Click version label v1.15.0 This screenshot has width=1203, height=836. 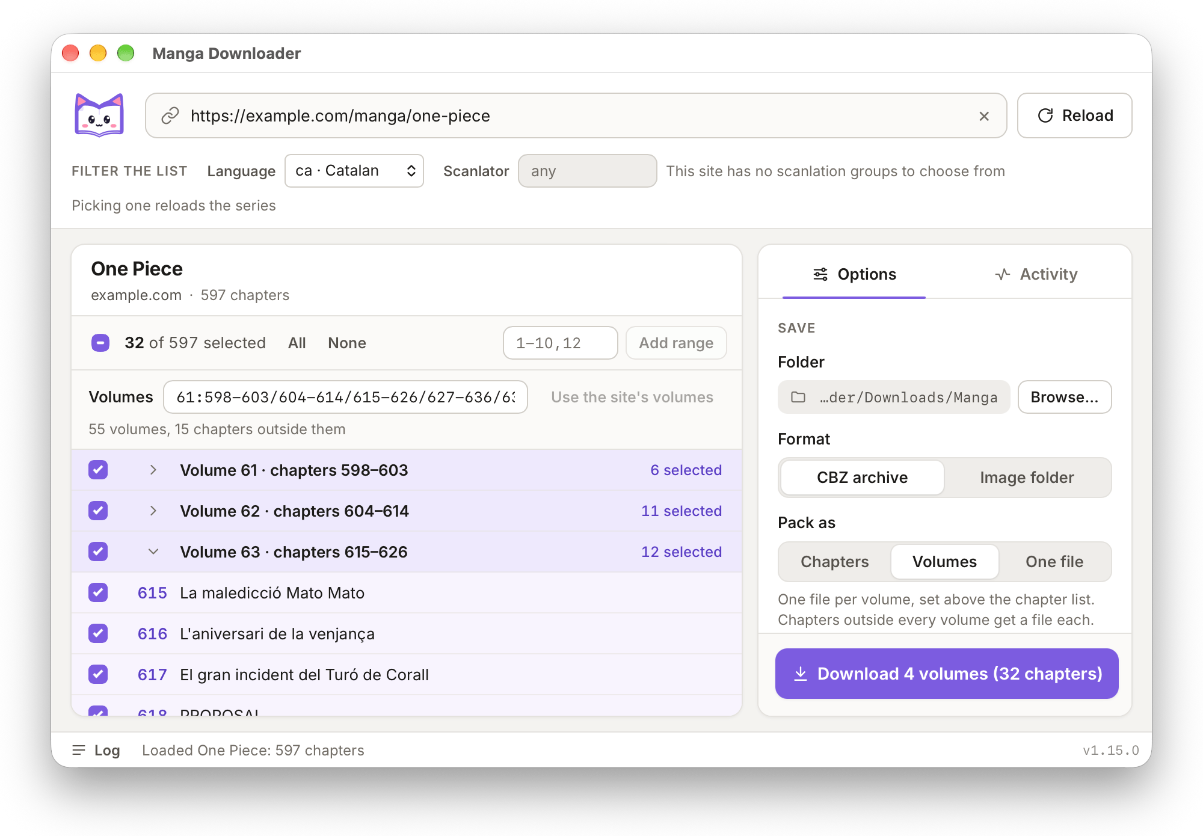(1111, 750)
